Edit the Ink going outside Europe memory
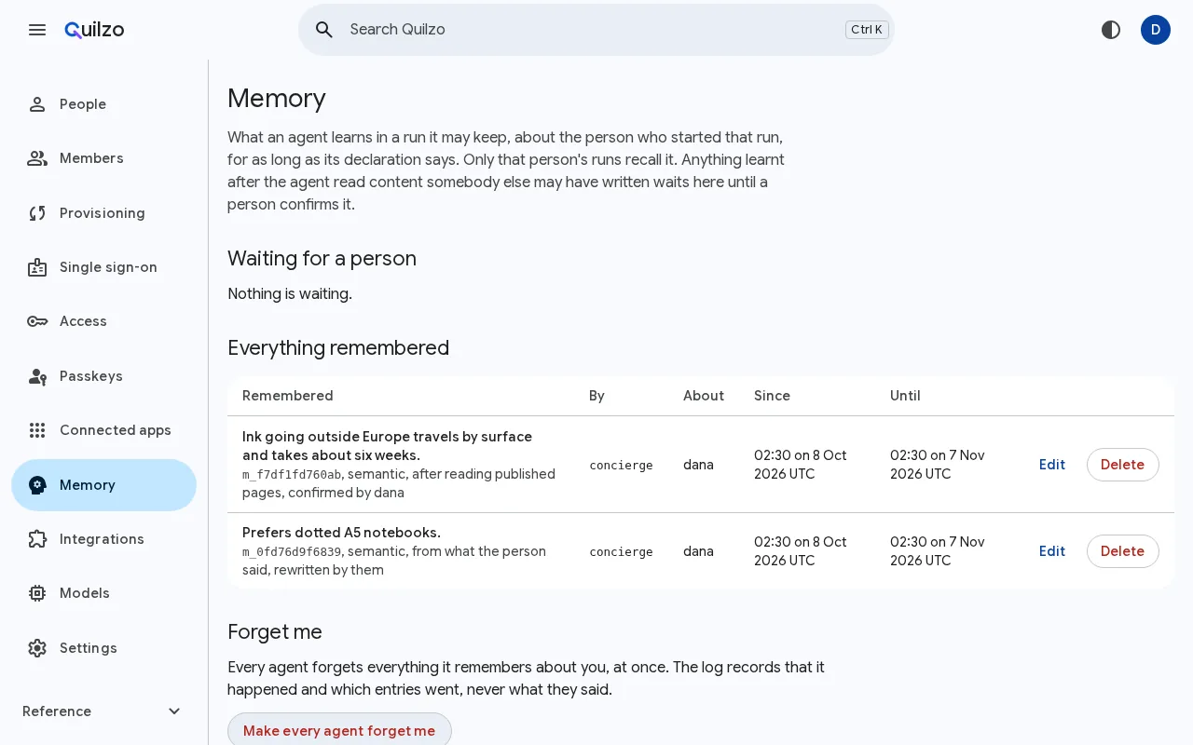Image resolution: width=1193 pixels, height=745 pixels. [1052, 465]
